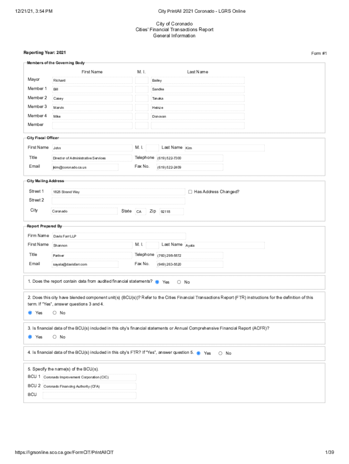Image resolution: width=349 pixels, height=464 pixels.
Task: Select Yes for audited financial statements question
Action: (157, 282)
